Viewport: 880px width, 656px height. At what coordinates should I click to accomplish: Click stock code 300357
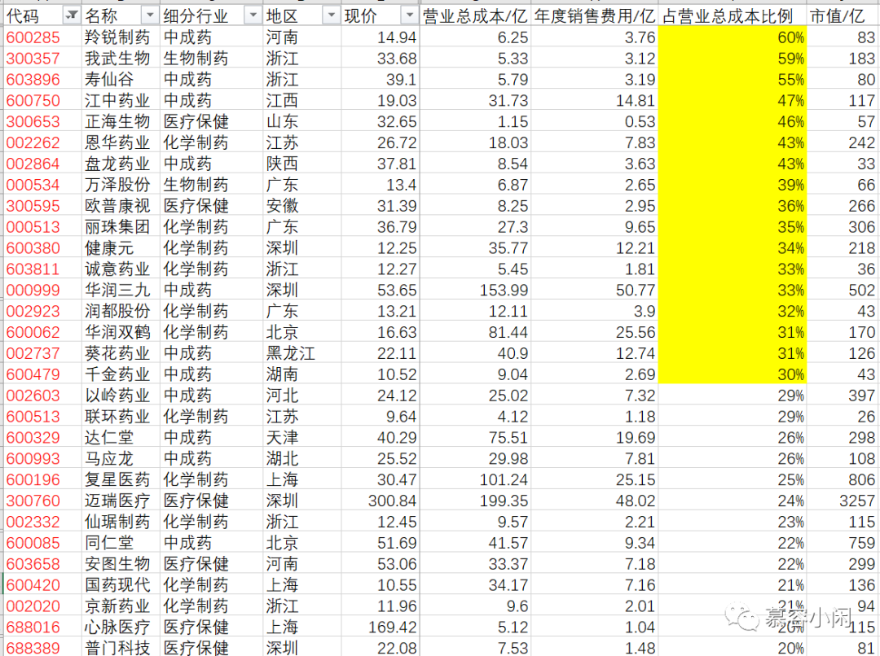click(33, 59)
